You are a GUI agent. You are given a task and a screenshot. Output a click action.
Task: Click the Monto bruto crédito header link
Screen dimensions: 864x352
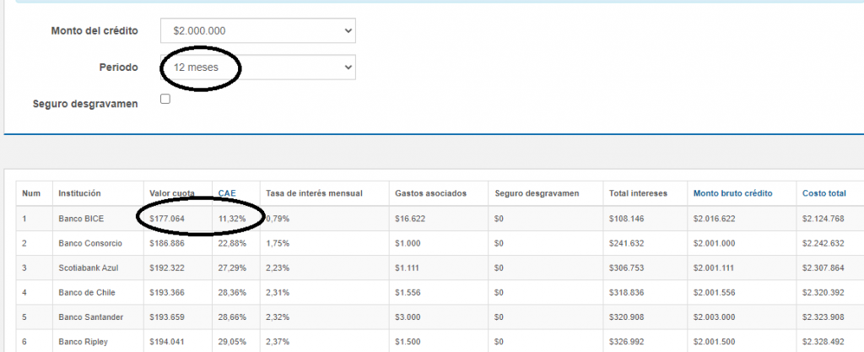(731, 193)
